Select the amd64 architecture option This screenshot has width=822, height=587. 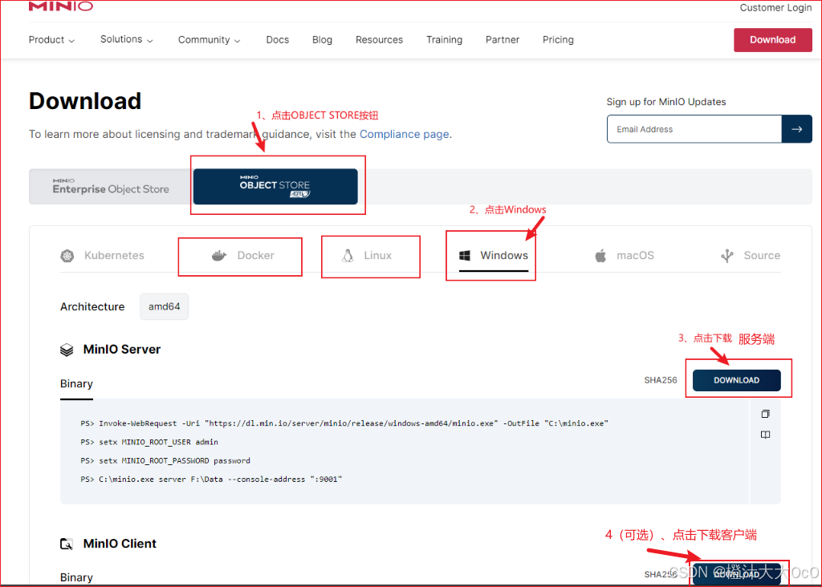click(x=164, y=307)
